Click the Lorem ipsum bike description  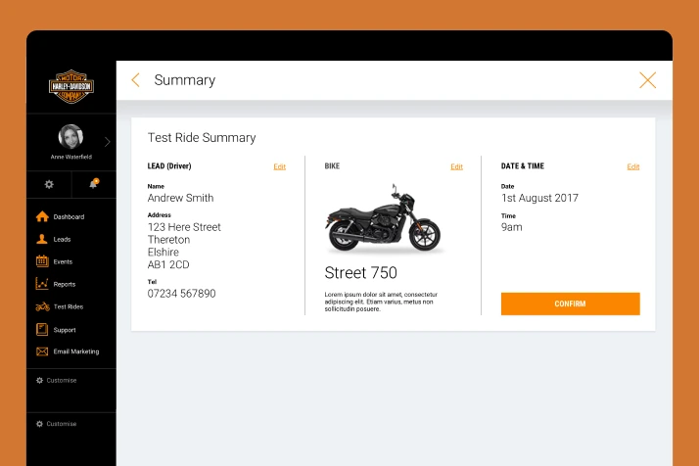point(381,302)
